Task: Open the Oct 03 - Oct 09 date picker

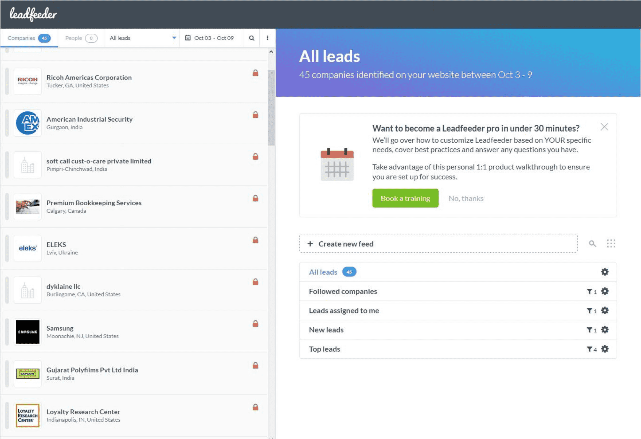Action: [x=212, y=38]
